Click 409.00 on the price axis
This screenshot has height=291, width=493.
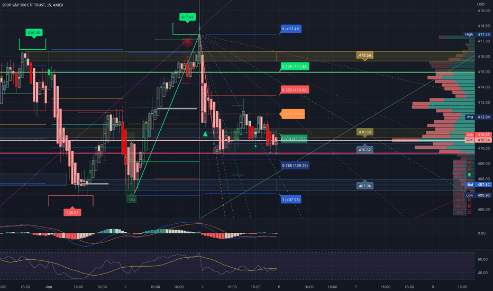[483, 163]
